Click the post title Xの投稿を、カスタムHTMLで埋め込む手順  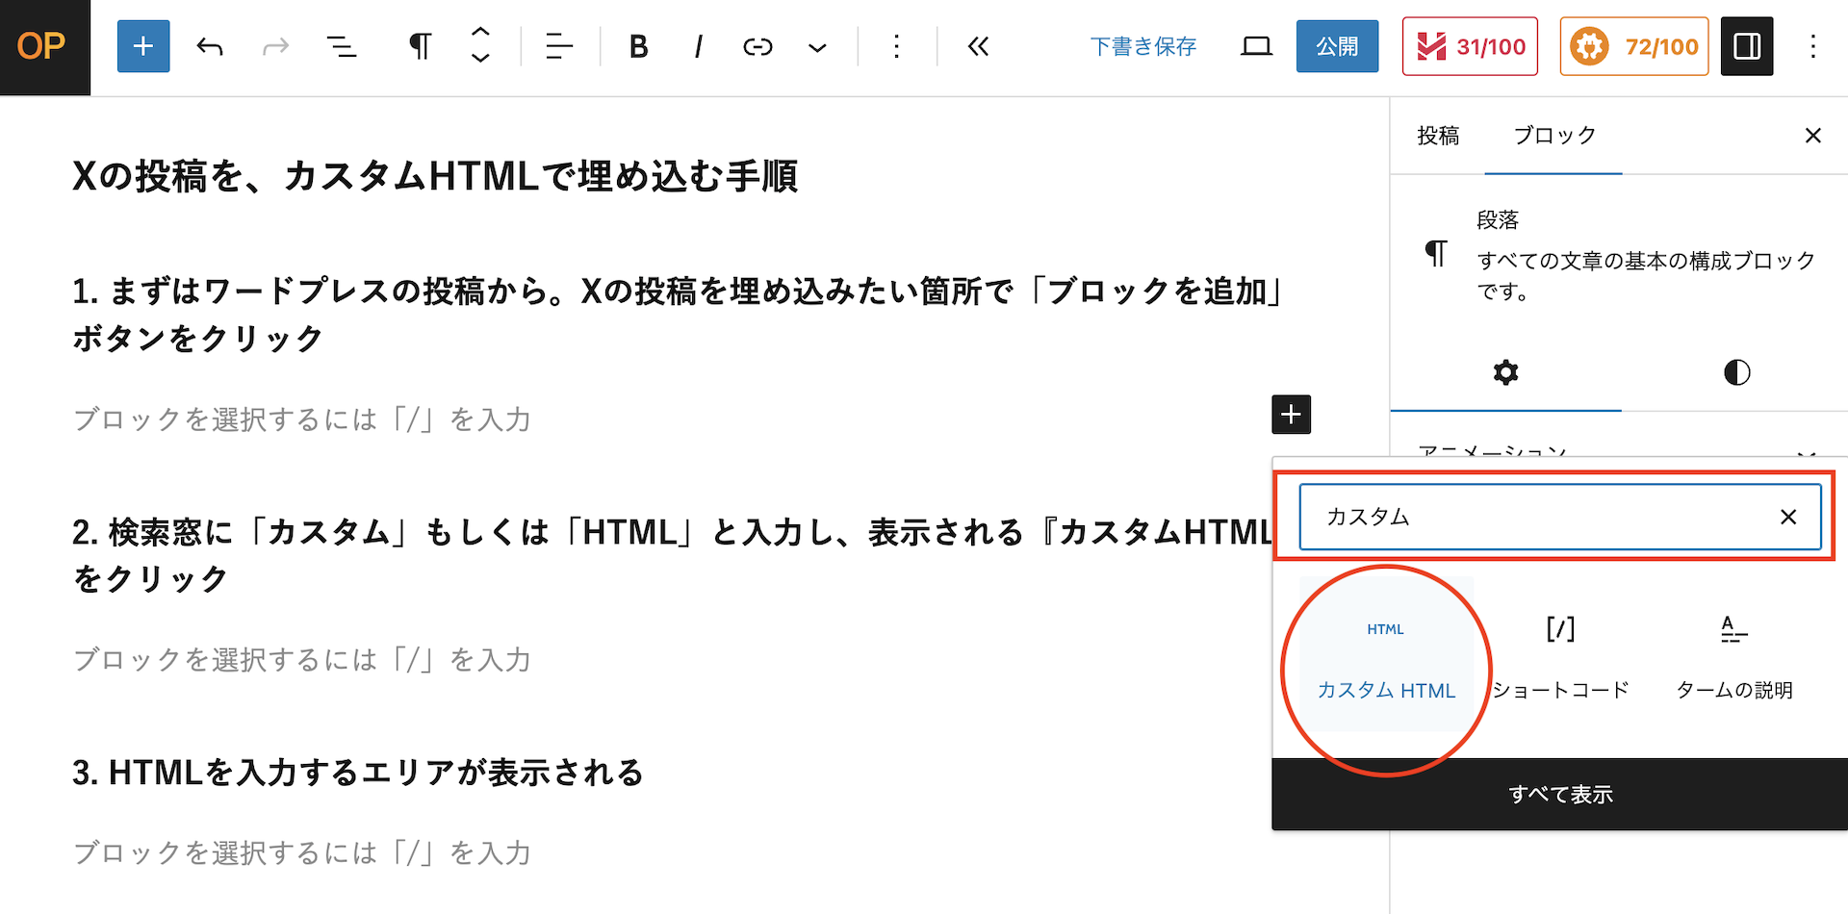tap(435, 177)
